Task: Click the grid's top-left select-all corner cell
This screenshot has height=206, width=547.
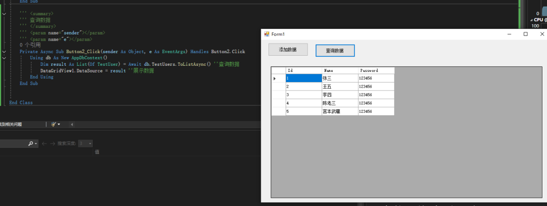Action: coord(279,70)
